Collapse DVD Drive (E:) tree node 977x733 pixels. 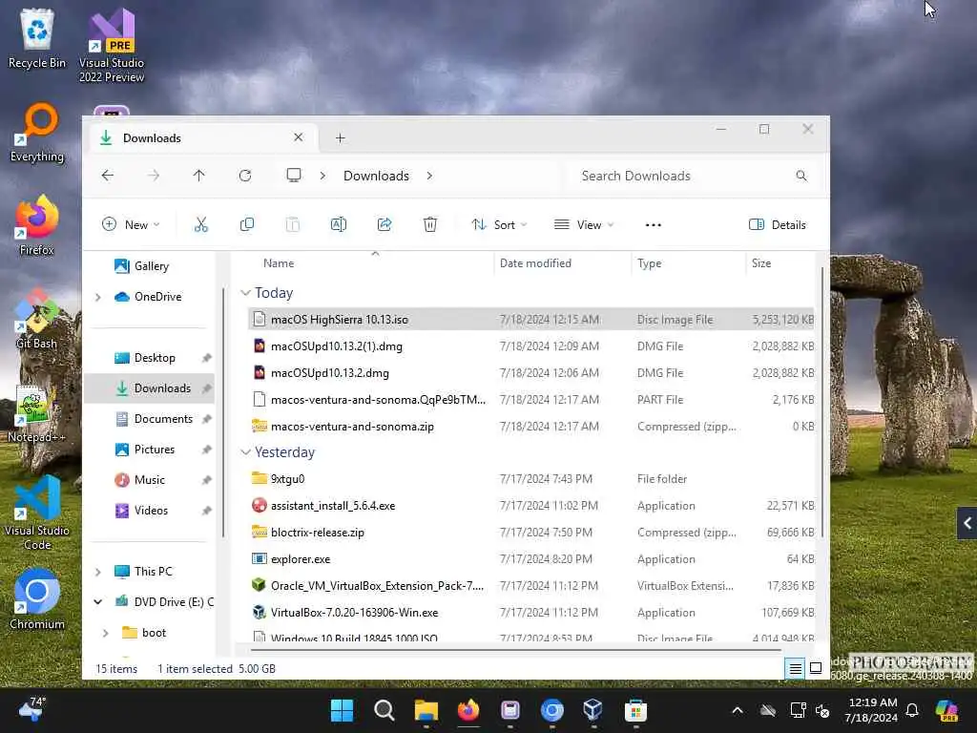[98, 602]
